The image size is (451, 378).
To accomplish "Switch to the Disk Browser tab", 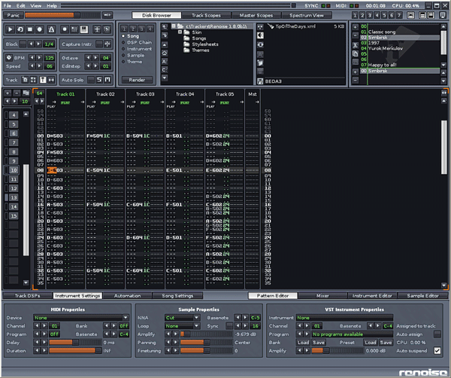I will coord(156,15).
